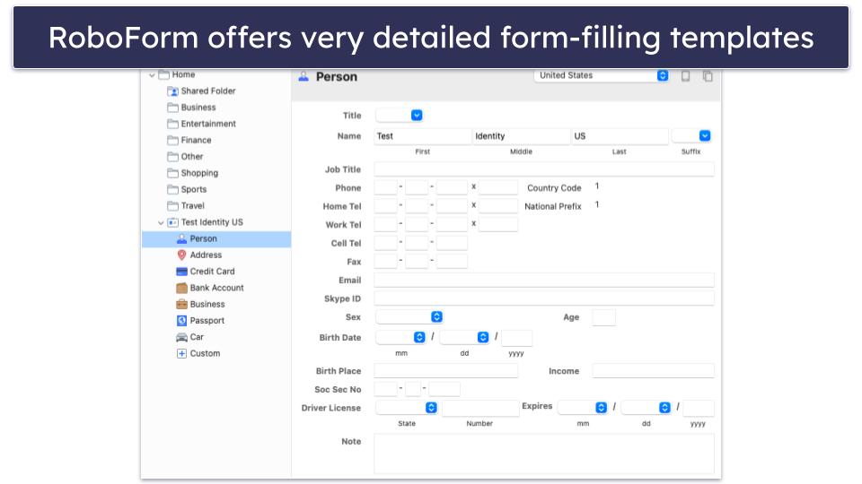Click the Custom plus icon entry
Screen dimensions: 862x484
click(182, 354)
